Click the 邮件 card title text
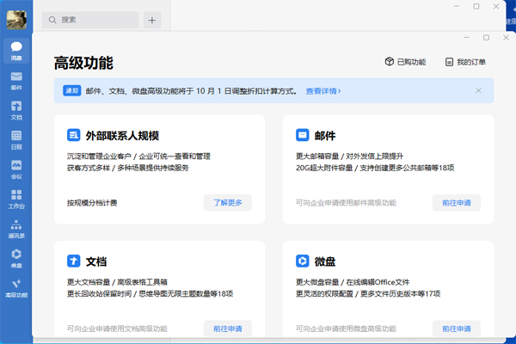This screenshot has height=344, width=516. 325,136
